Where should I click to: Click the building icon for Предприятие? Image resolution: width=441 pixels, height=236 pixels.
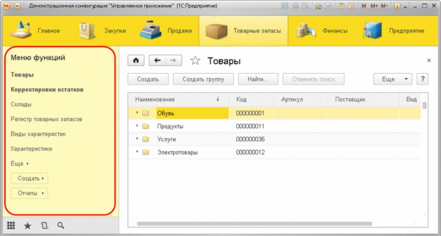coord(372,30)
